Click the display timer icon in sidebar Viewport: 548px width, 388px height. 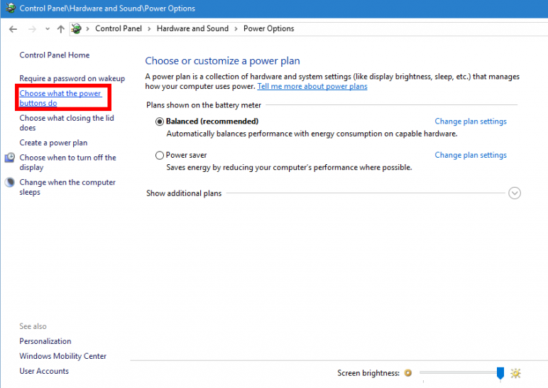(10, 158)
